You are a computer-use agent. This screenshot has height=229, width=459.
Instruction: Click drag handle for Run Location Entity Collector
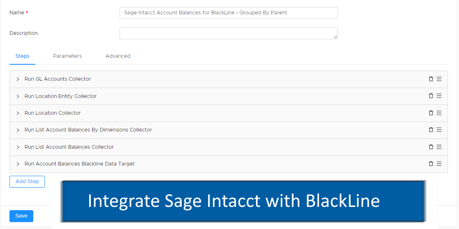[439, 96]
